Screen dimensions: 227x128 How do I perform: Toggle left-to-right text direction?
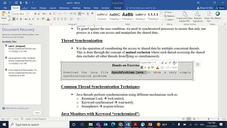[x=79, y=14]
